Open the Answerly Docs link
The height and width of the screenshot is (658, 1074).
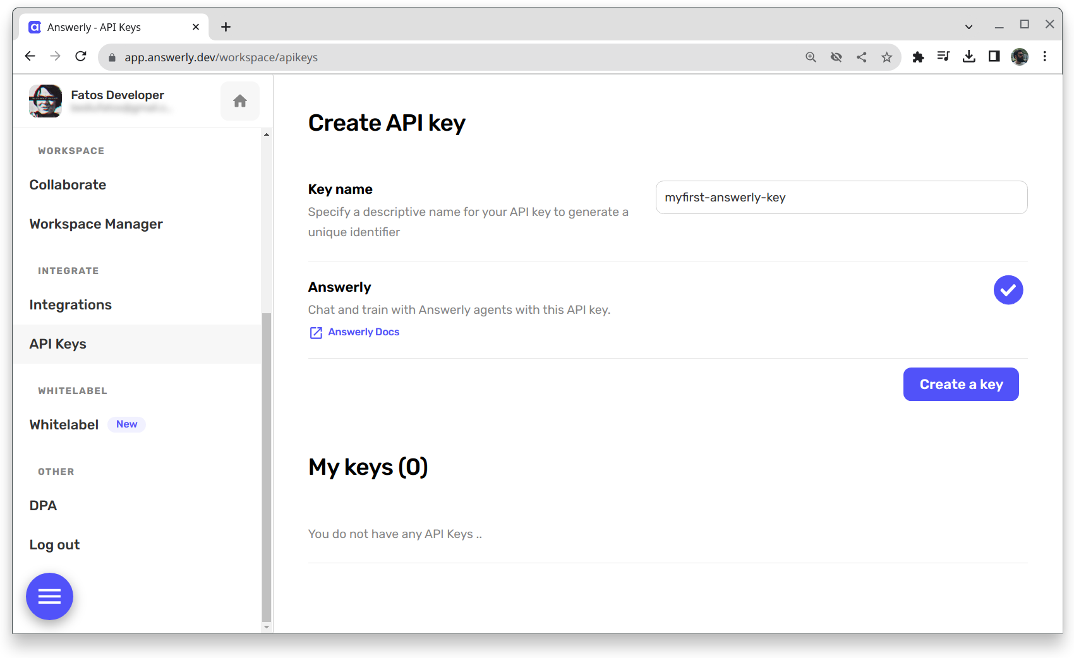coord(363,332)
